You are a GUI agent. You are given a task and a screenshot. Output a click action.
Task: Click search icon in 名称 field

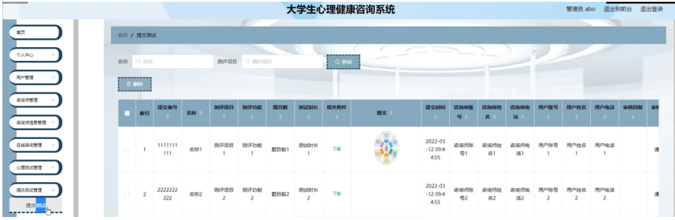[138, 62]
